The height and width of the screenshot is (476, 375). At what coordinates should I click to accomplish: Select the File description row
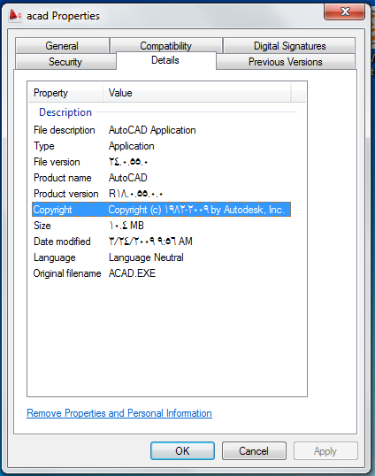(x=161, y=130)
